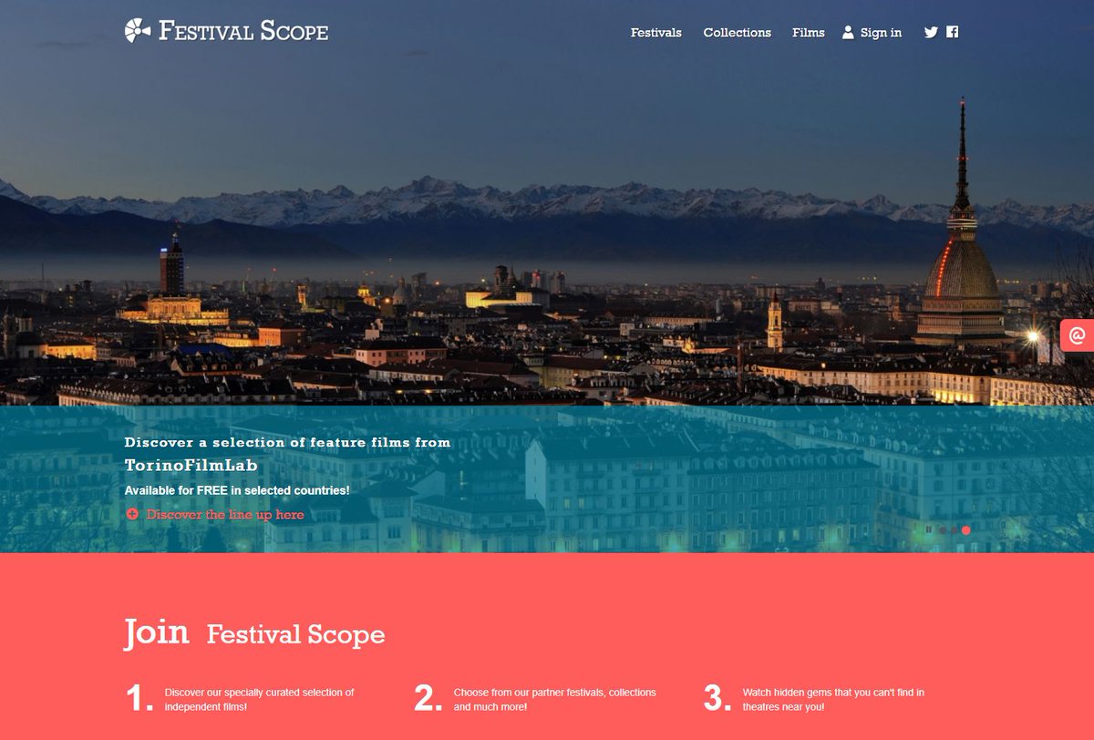
Task: Click the 'Join Festival Scope' heading
Action: click(254, 633)
